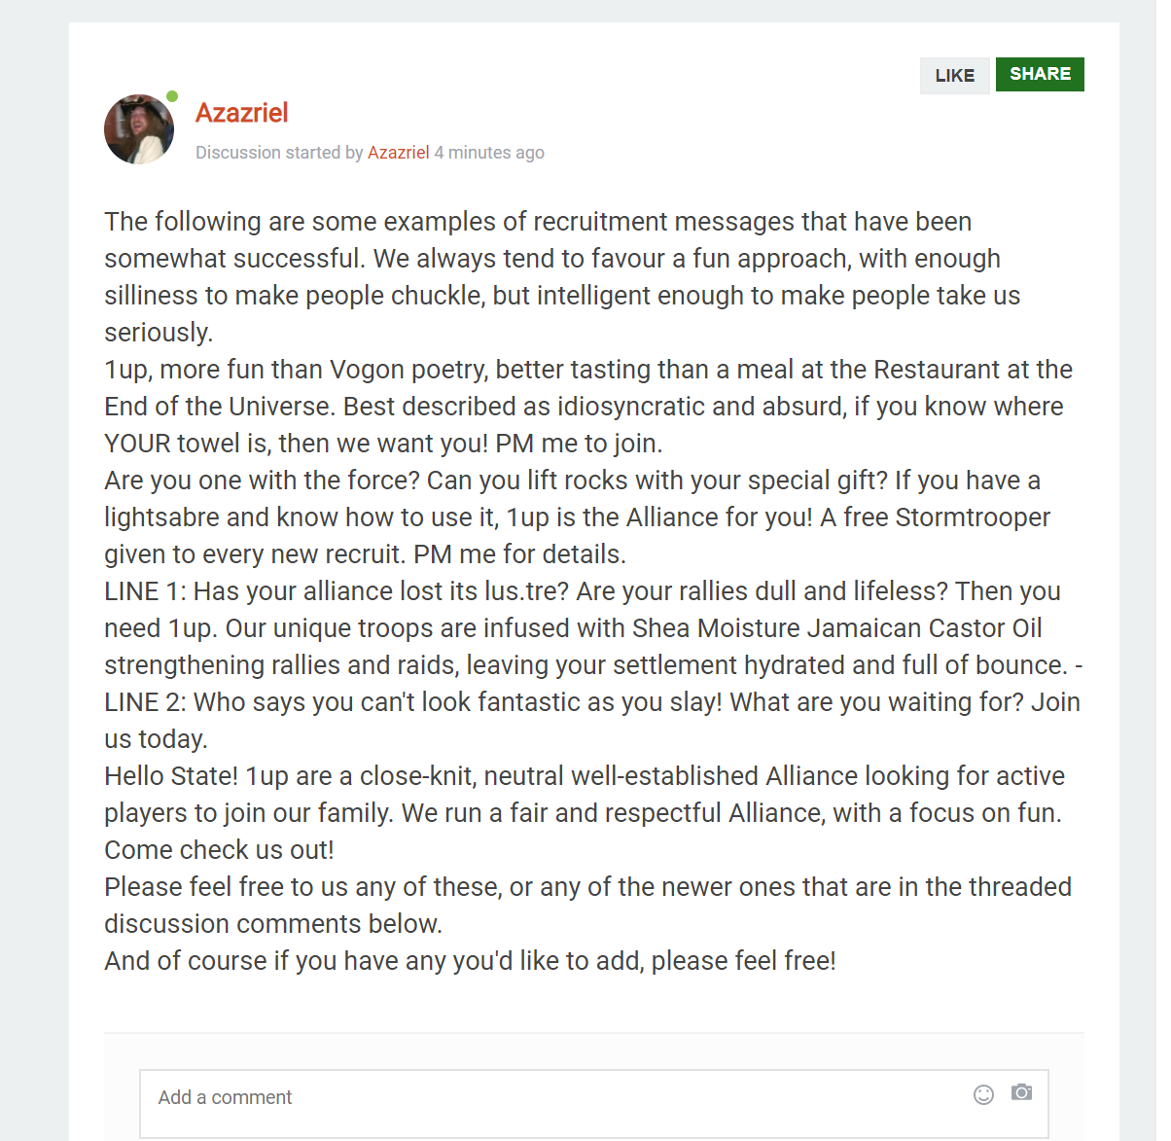Viewport: 1171px width, 1141px height.
Task: Click the 'LINE 1' lustre recruitment text
Action: coord(582,628)
